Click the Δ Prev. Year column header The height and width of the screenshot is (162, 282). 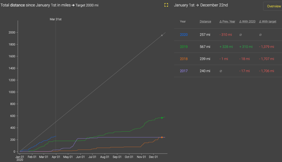point(227,22)
